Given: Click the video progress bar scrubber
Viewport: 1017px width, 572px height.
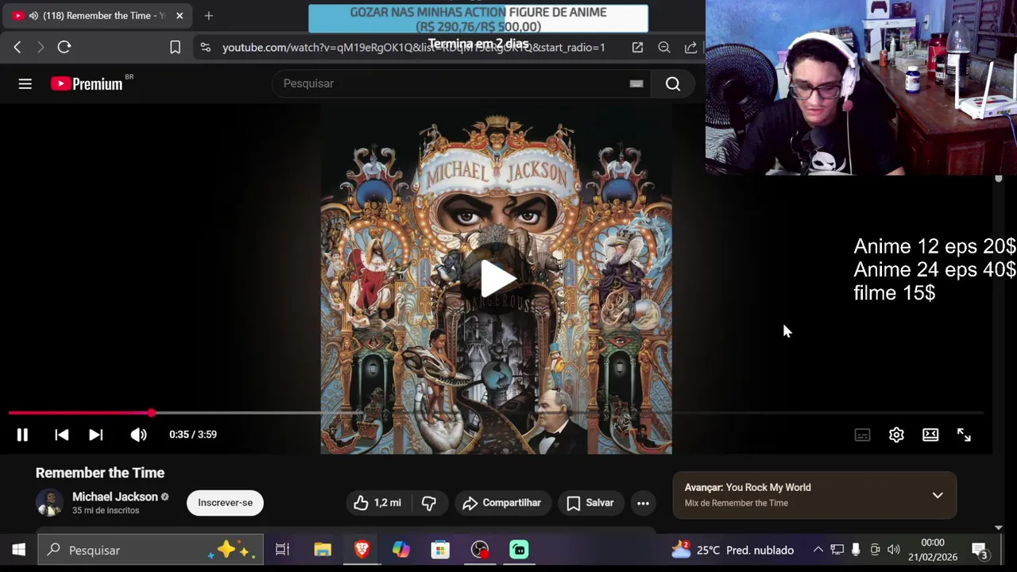Looking at the screenshot, I should [x=151, y=413].
